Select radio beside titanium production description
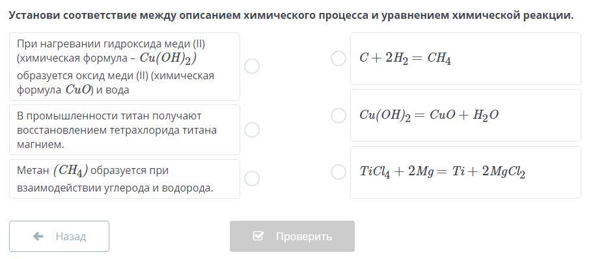 pyautogui.click(x=252, y=130)
